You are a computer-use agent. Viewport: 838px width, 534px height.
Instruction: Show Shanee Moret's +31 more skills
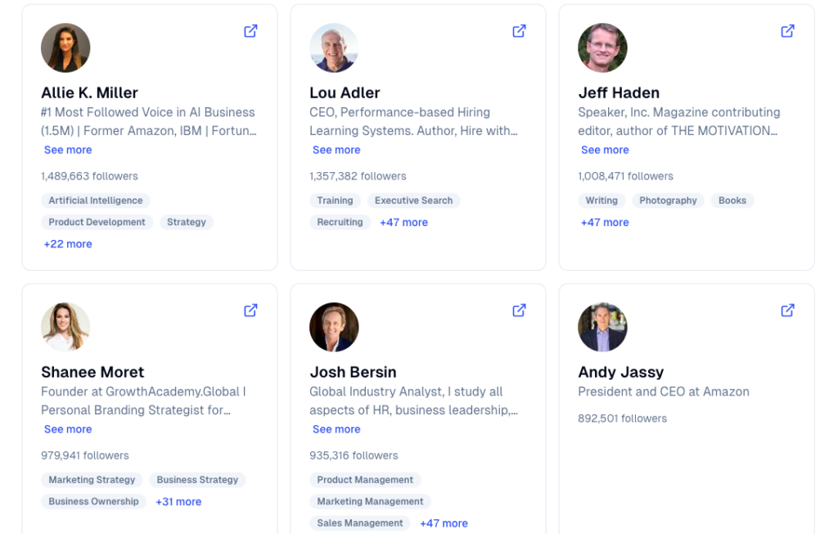coord(178,501)
